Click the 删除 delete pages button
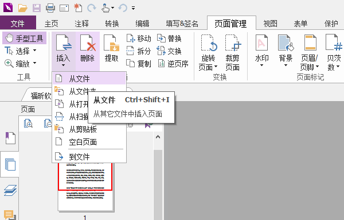The image size is (344, 220). click(x=88, y=51)
